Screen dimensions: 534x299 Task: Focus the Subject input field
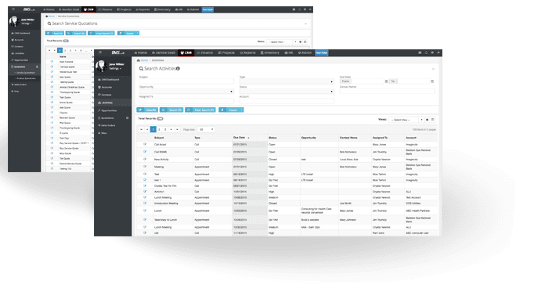(186, 81)
